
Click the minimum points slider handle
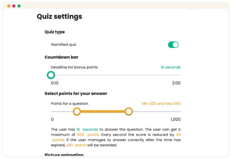[x=77, y=111]
